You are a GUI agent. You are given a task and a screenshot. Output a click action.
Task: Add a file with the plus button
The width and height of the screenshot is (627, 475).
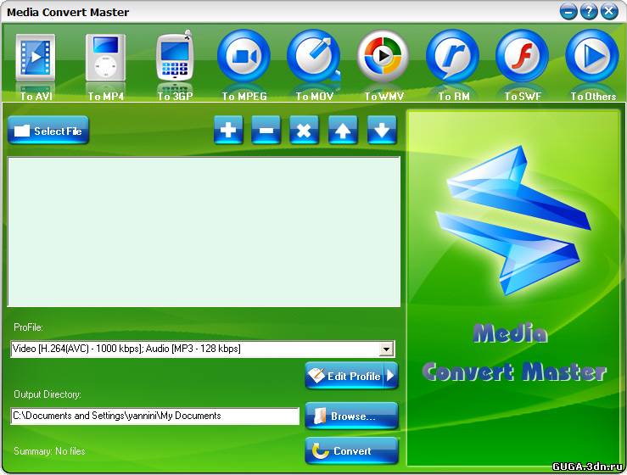(228, 130)
